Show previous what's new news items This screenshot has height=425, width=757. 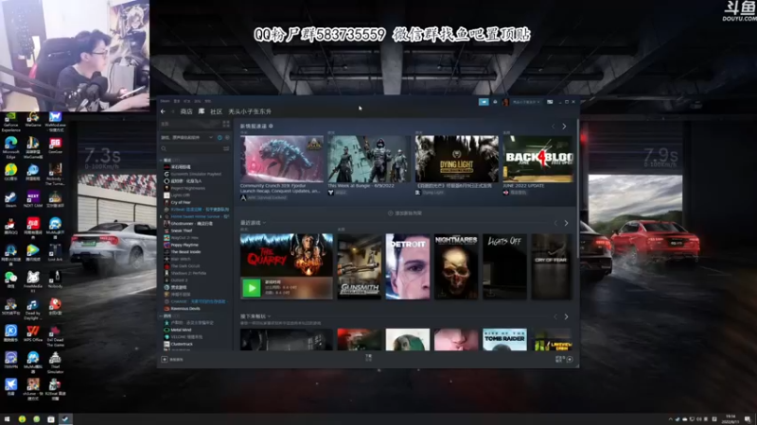tap(554, 127)
